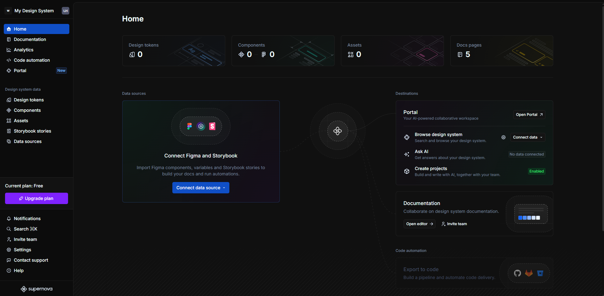Go to Analytics in the sidebar
Image resolution: width=604 pixels, height=296 pixels.
24,50
